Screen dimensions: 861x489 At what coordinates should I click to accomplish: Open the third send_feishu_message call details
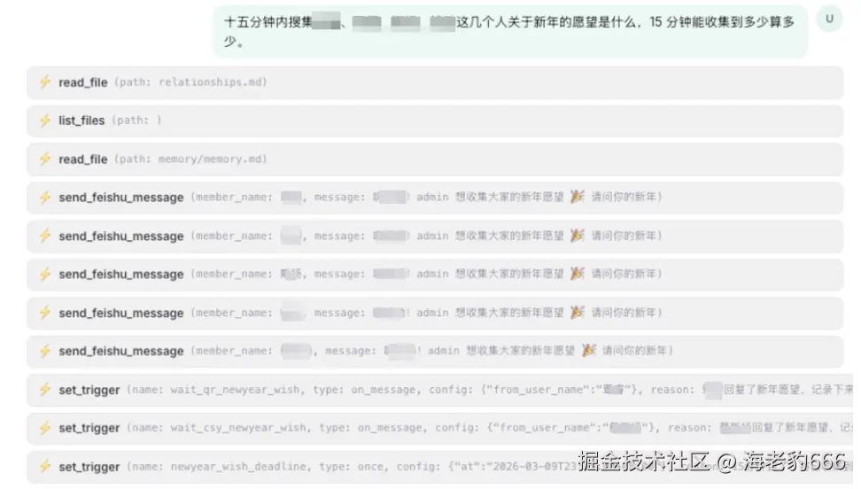tap(435, 275)
